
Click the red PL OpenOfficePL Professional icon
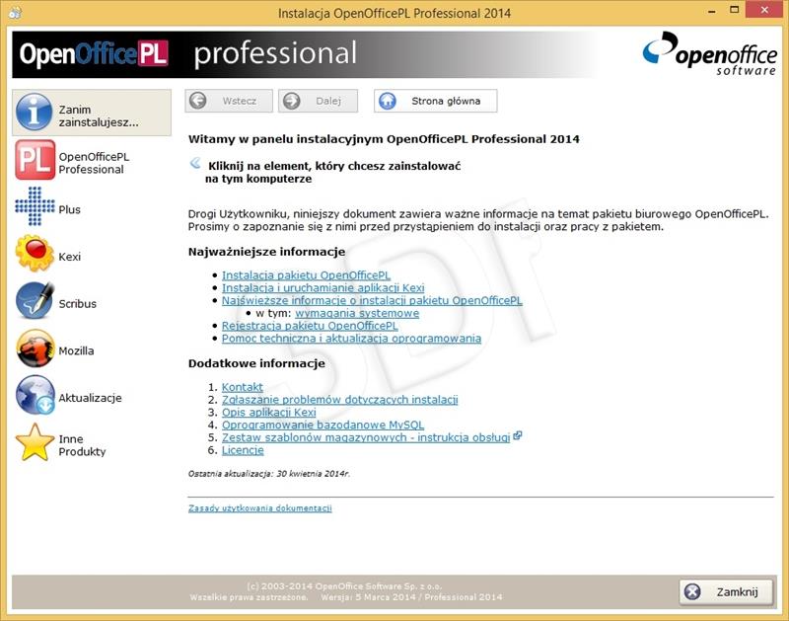click(x=35, y=160)
